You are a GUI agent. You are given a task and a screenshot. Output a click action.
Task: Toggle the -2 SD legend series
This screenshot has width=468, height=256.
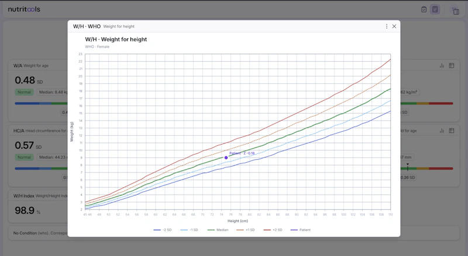[163, 230]
